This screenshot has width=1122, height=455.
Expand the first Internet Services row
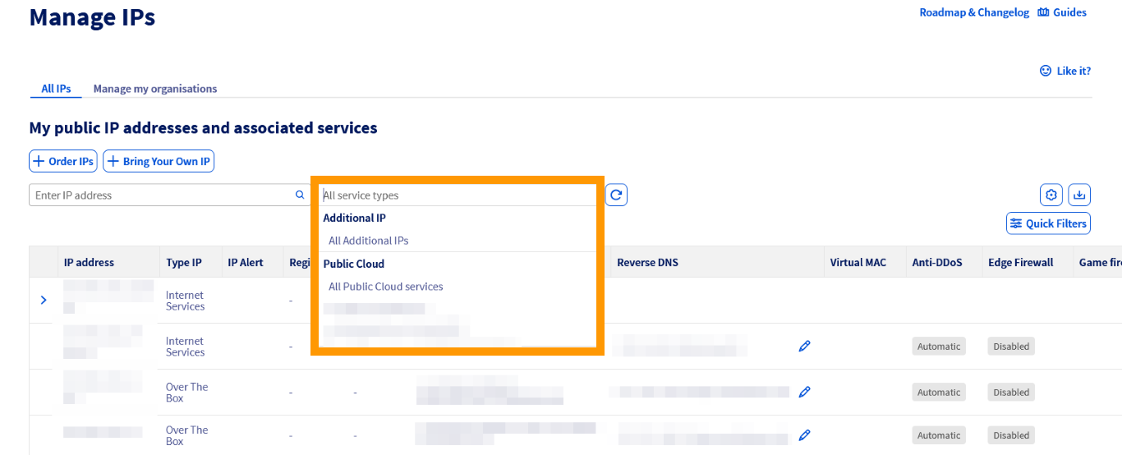coord(44,301)
